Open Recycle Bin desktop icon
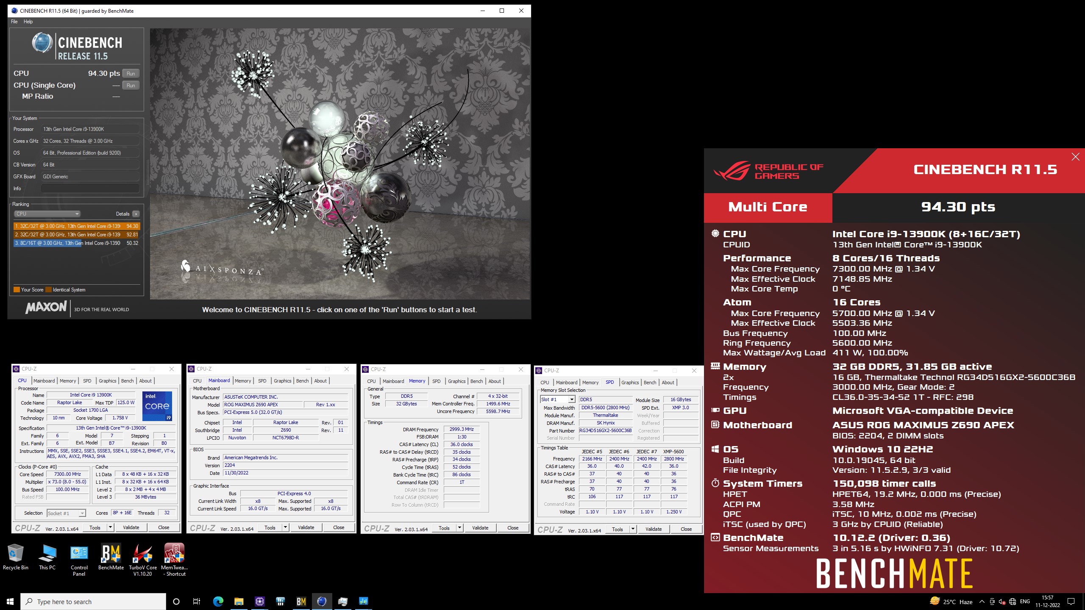Screen dimensions: 1085x610 pos(16,557)
